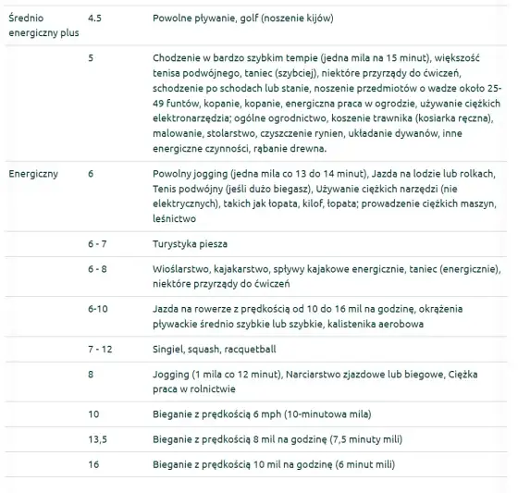Click the 'Chodzenie w bardzo szybkim tempie' paragraph
The width and height of the screenshot is (518, 493).
tap(327, 103)
